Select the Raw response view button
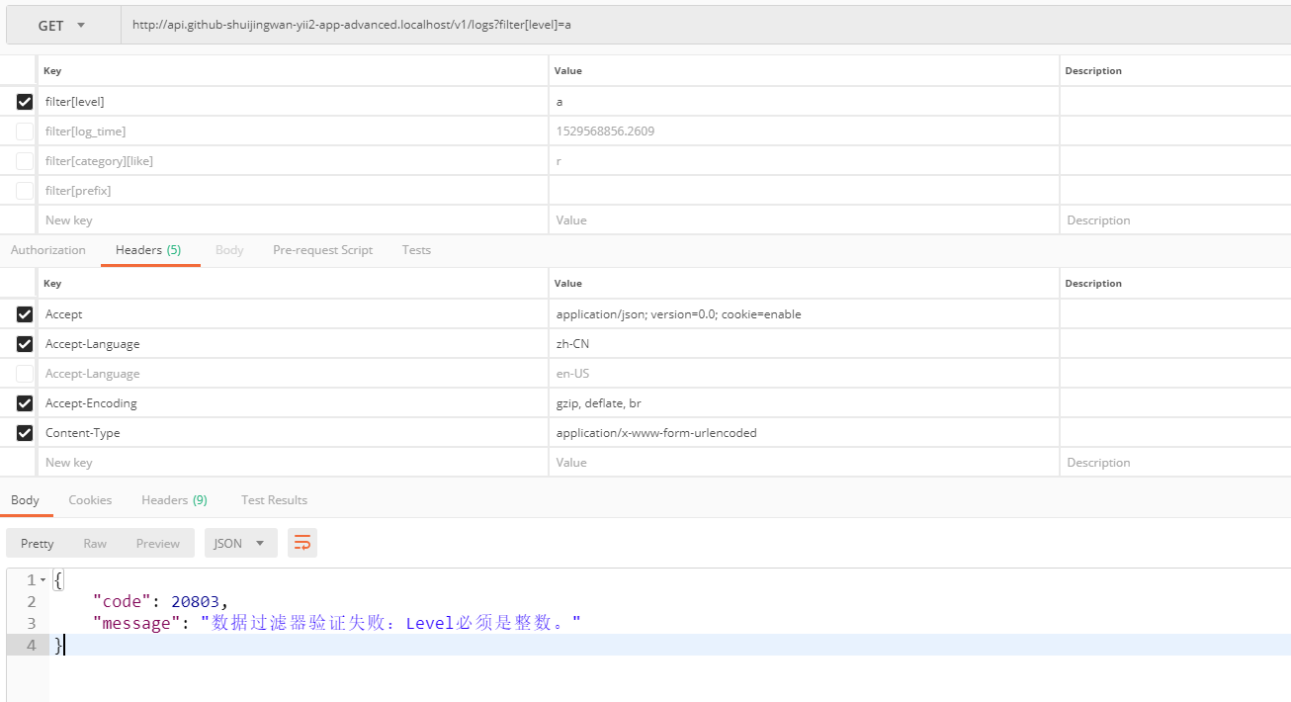This screenshot has width=1291, height=702. 95,543
